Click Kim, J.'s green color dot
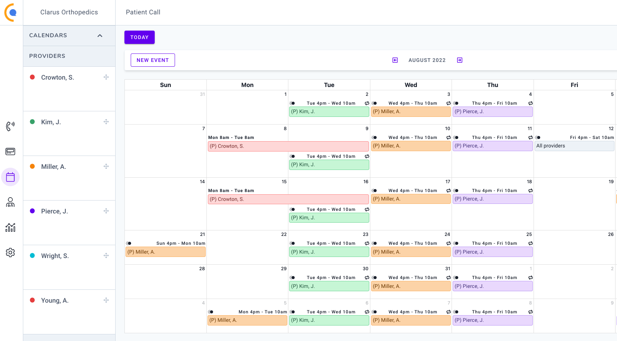The height and width of the screenshot is (341, 617). [32, 122]
